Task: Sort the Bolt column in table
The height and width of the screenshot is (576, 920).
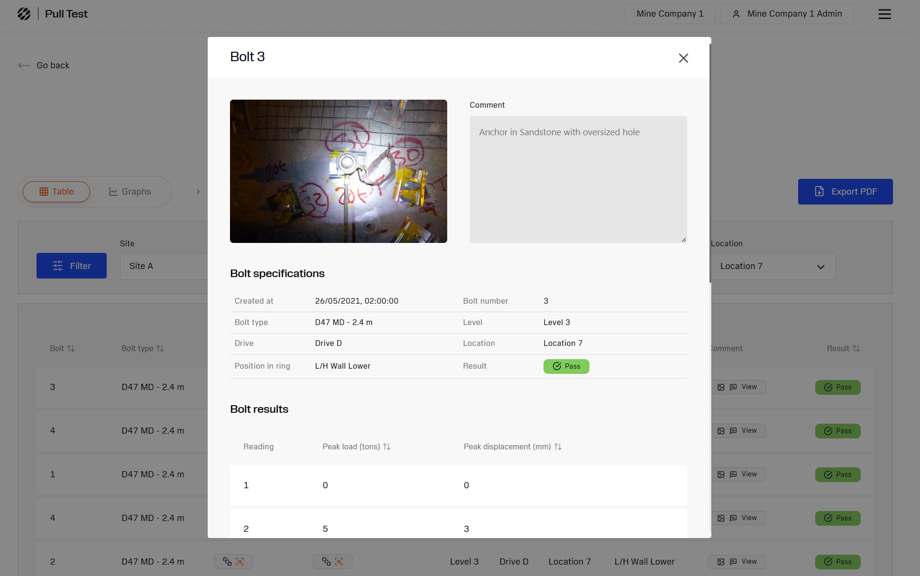Action: pos(71,348)
